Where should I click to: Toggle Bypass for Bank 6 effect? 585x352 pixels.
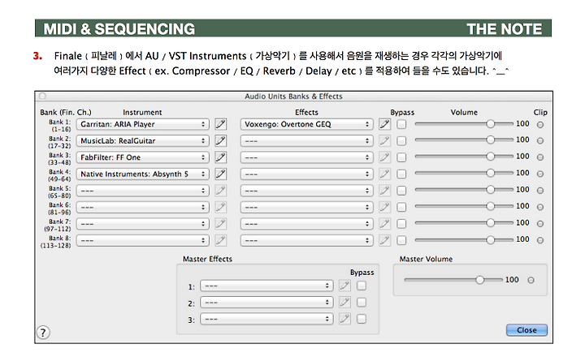click(401, 207)
